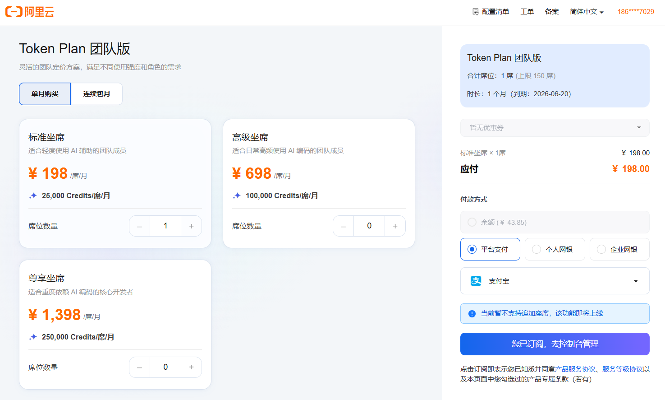
Task: Select 平台支付 payment method
Action: tap(490, 249)
